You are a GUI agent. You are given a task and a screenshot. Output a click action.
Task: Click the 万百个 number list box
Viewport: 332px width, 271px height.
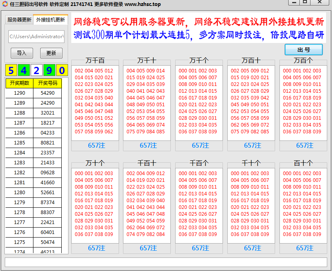[303, 102]
